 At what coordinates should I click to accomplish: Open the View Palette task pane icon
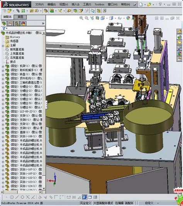click(180, 48)
